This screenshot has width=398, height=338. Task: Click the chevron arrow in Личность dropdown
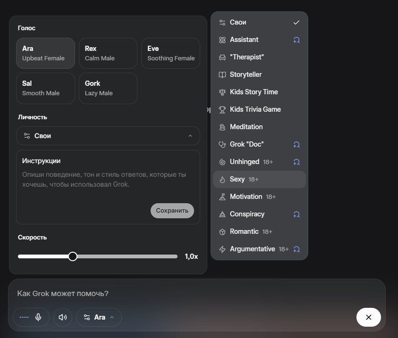tap(190, 136)
